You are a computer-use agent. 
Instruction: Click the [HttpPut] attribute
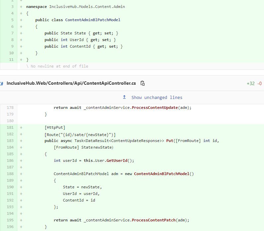[55, 127]
